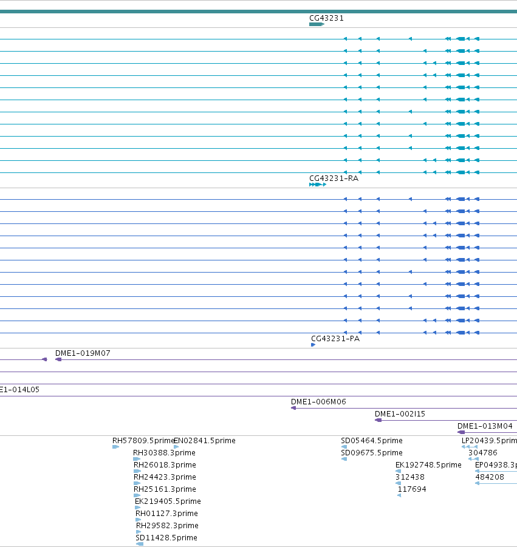
Task: Click the 312438 feature label
Action: point(410,477)
